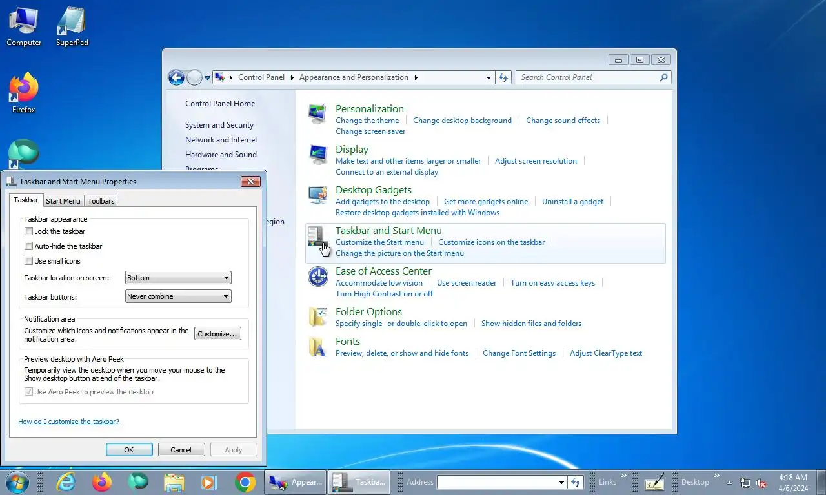Click the Back arrow in Control Panel
The image size is (826, 495).
[x=176, y=77]
